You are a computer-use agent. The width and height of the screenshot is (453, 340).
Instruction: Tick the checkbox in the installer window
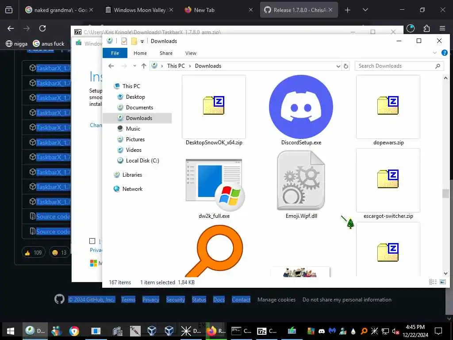[92, 241]
